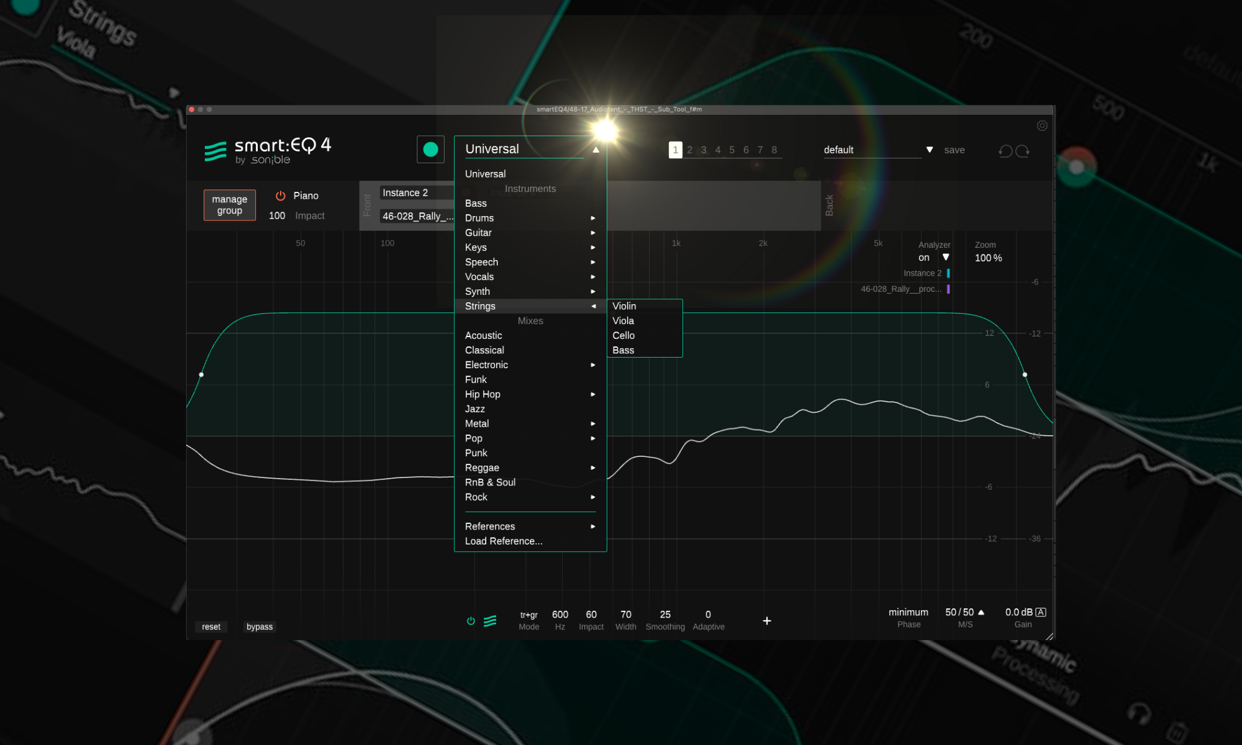
Task: Click the sonible smart-filter curves icon at bottom
Action: tap(490, 620)
